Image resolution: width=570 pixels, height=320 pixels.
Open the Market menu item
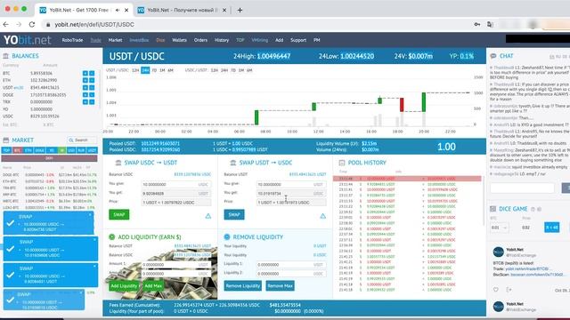tap(115, 40)
